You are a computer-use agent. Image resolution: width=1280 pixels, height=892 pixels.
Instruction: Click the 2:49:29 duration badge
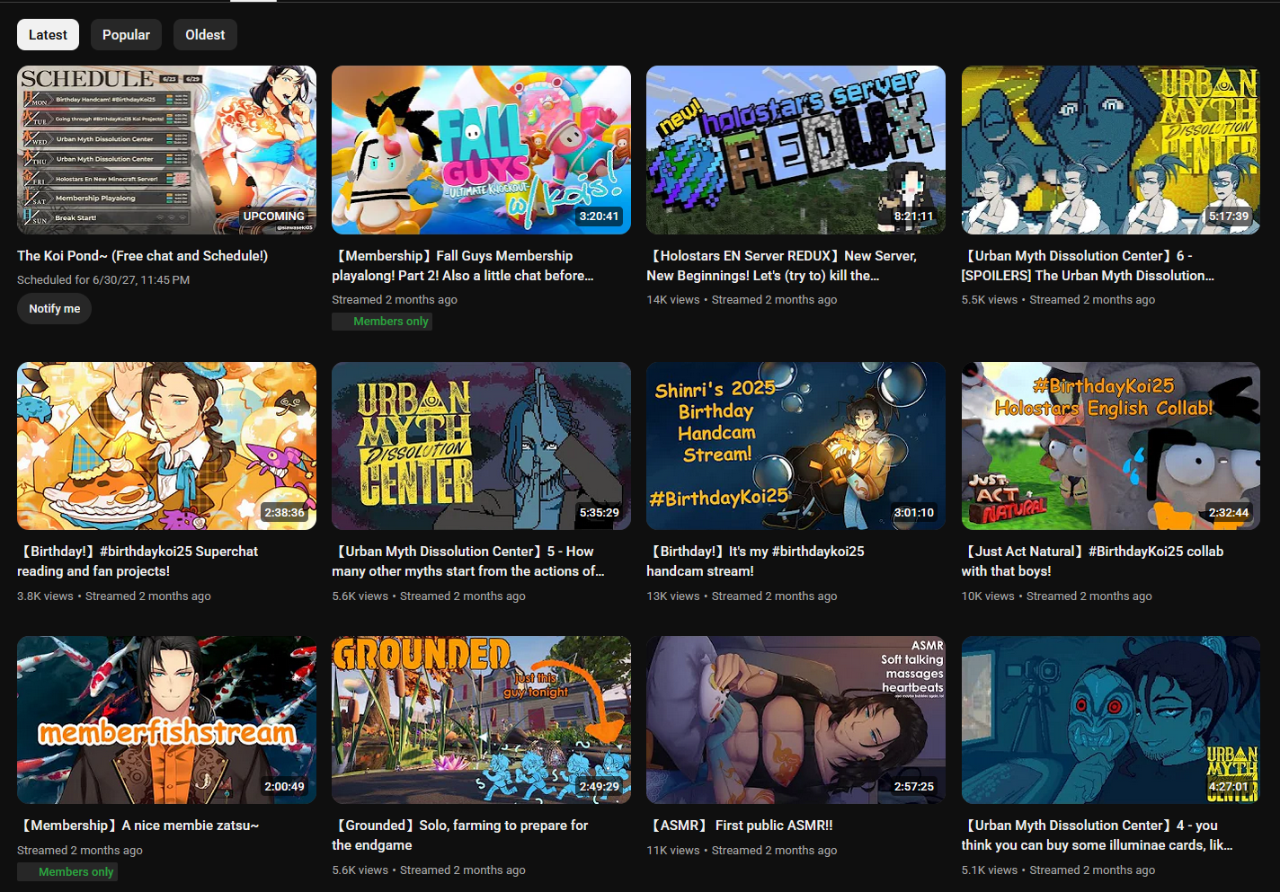[x=599, y=787]
